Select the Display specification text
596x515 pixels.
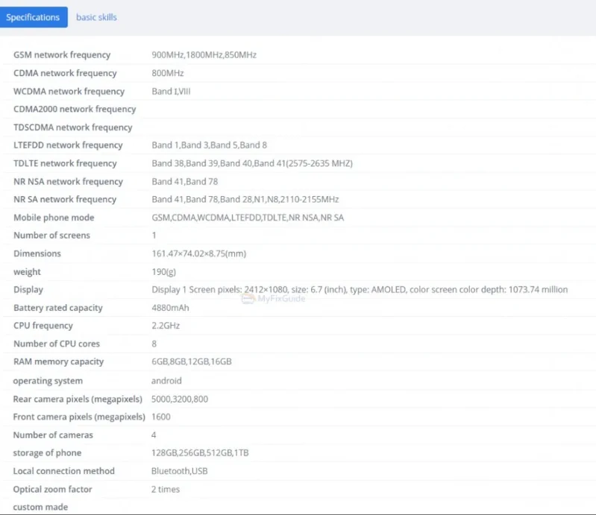360,290
